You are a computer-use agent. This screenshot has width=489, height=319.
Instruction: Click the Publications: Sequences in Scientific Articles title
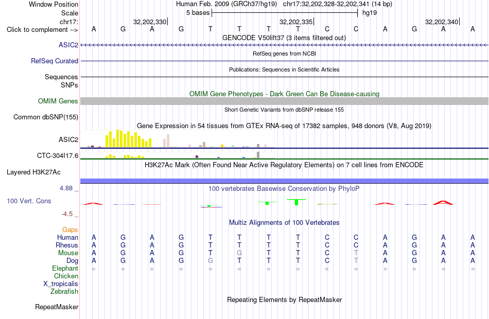(x=284, y=69)
